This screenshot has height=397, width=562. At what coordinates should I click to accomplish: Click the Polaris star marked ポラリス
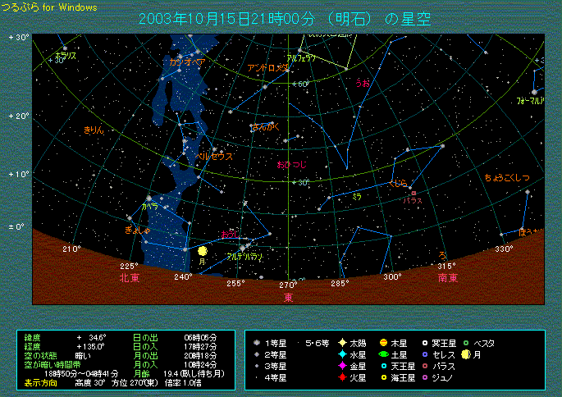coord(65,48)
